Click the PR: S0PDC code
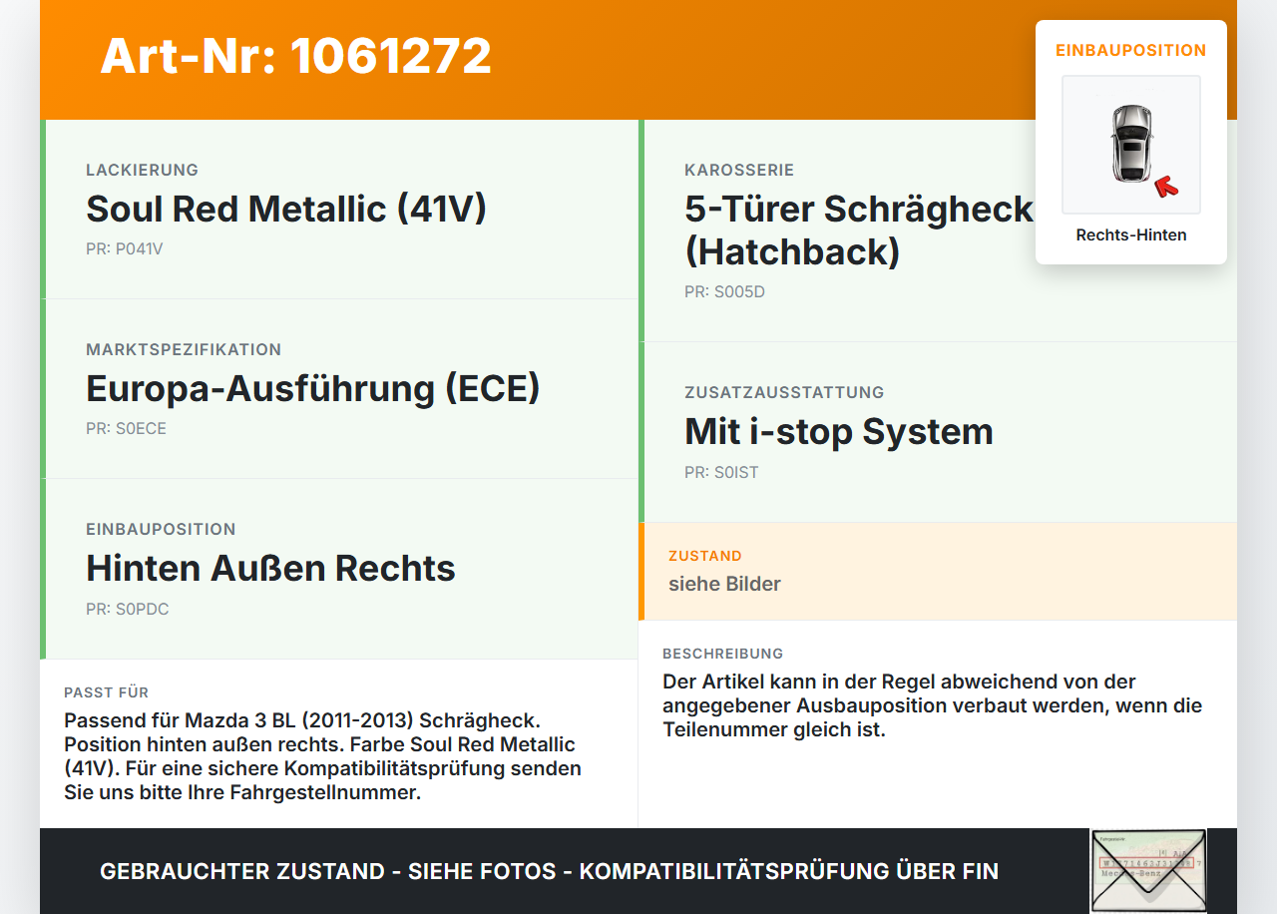1277x914 pixels. [x=128, y=609]
